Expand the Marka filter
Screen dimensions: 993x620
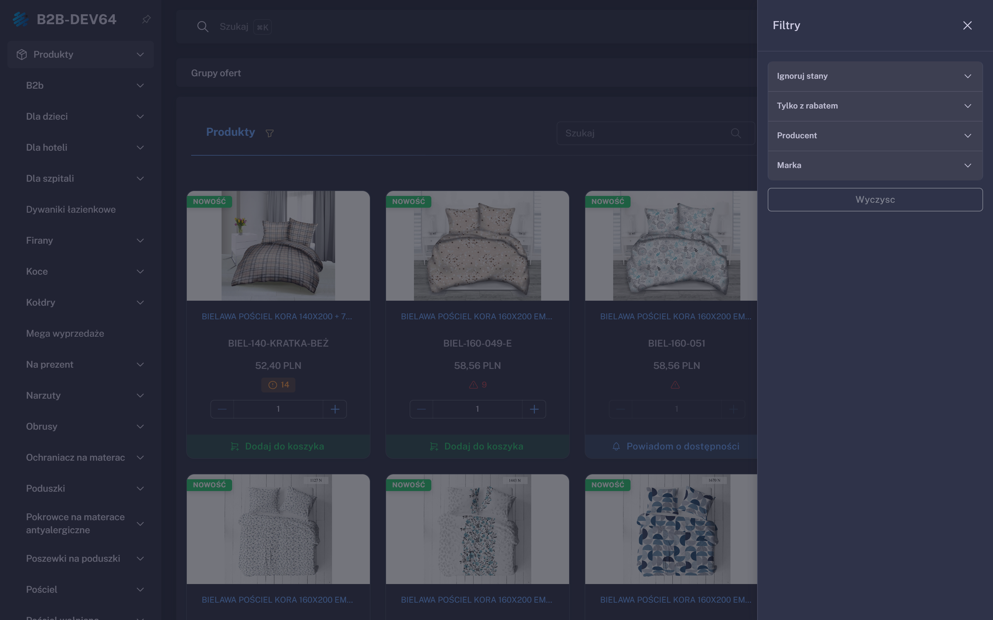[x=875, y=166]
